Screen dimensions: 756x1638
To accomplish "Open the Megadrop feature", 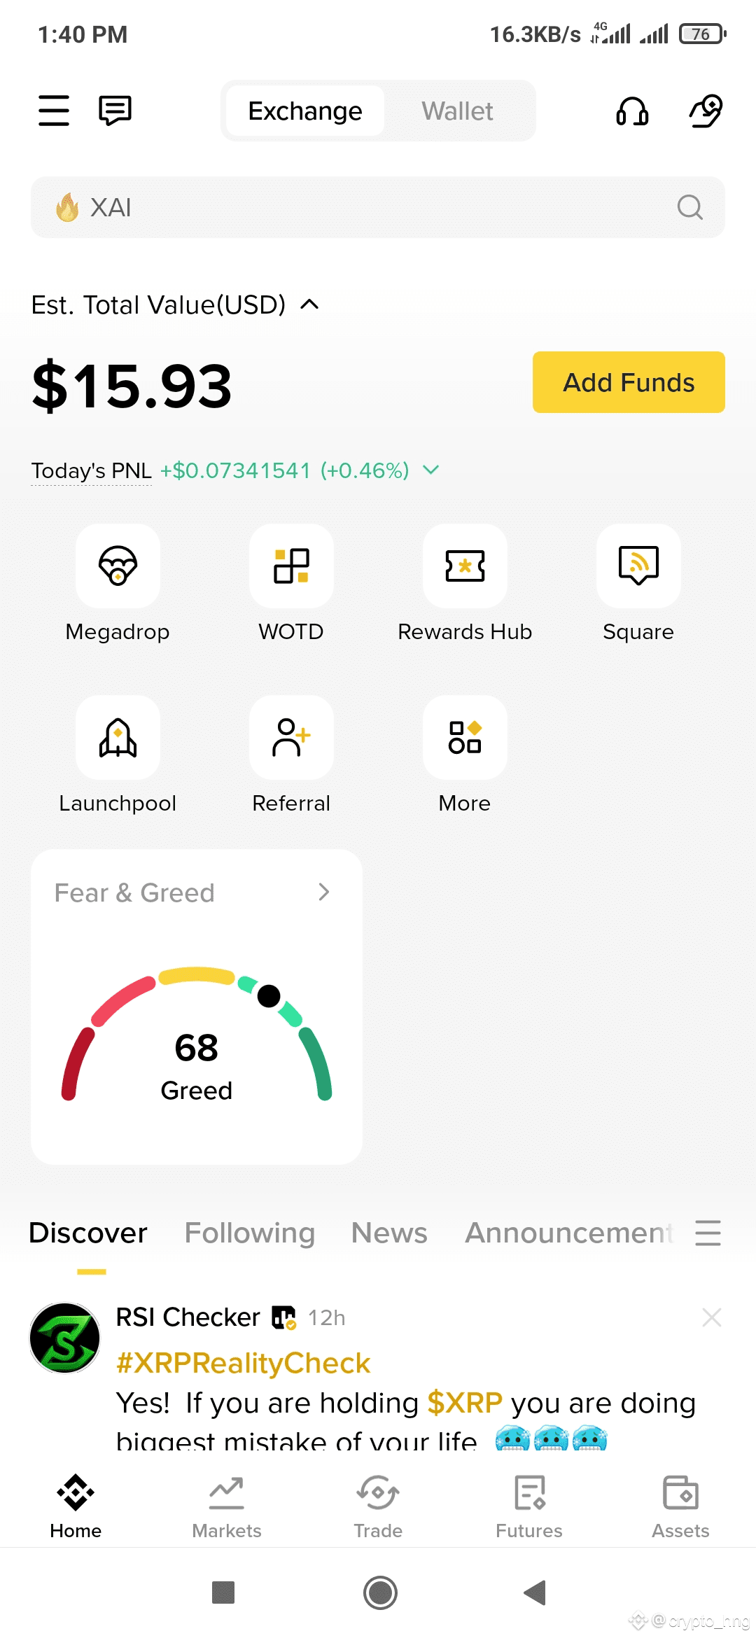I will [x=118, y=566].
